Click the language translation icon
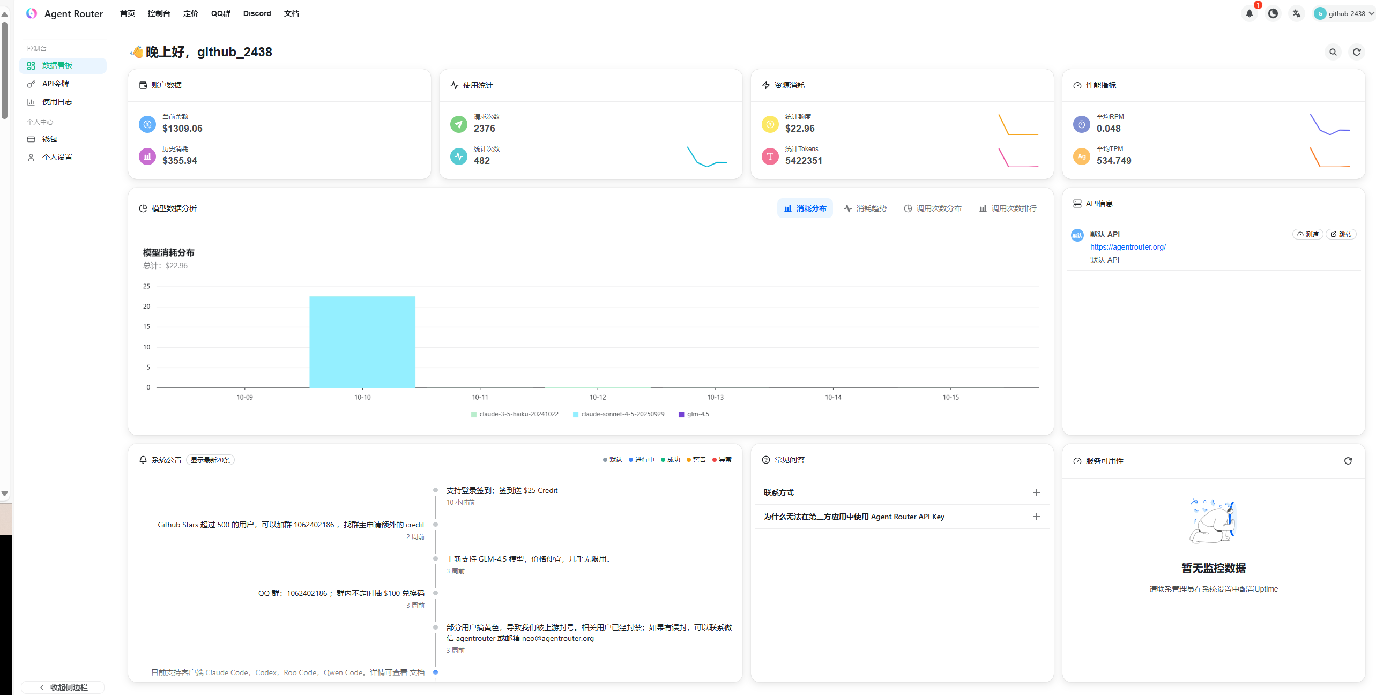 (1296, 13)
